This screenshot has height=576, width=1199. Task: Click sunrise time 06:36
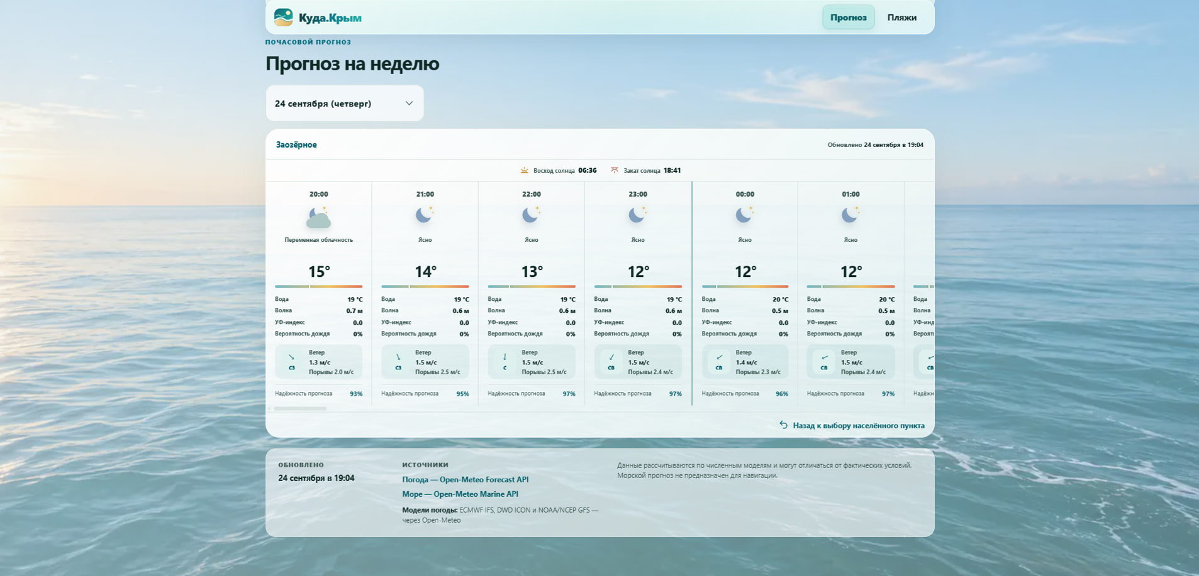(588, 170)
